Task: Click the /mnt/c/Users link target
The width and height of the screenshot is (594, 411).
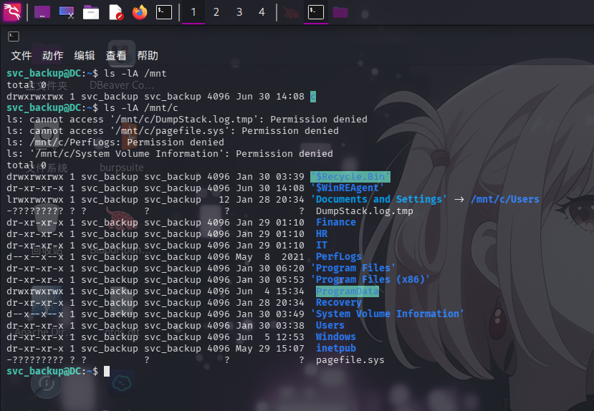Action: [x=504, y=200]
